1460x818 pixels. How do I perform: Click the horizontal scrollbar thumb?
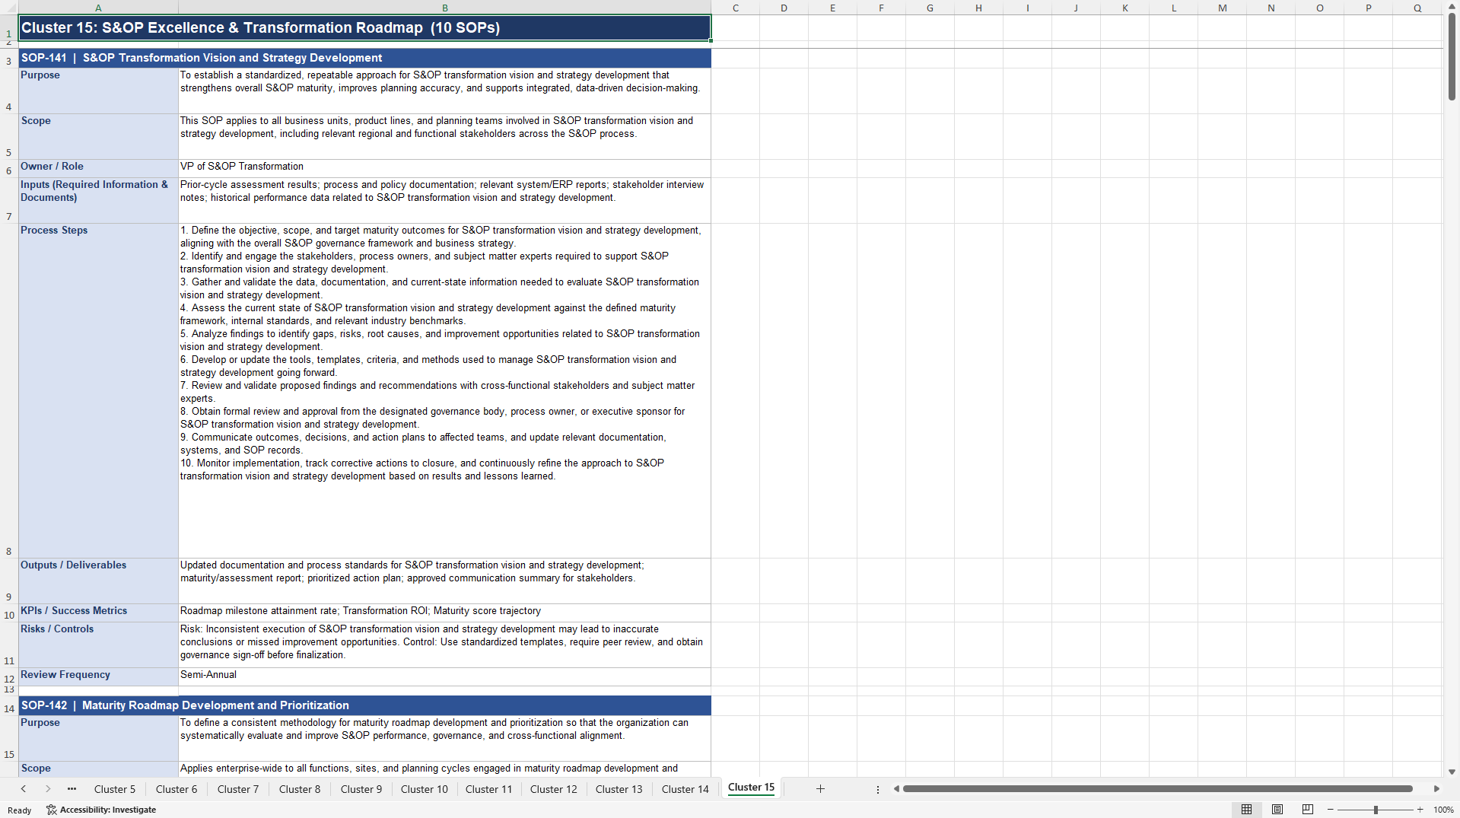click(x=1157, y=789)
